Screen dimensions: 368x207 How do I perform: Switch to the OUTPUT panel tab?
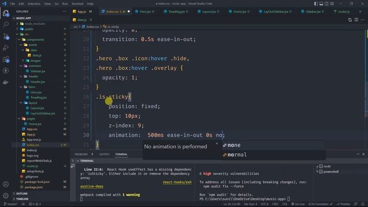[x=105, y=154]
